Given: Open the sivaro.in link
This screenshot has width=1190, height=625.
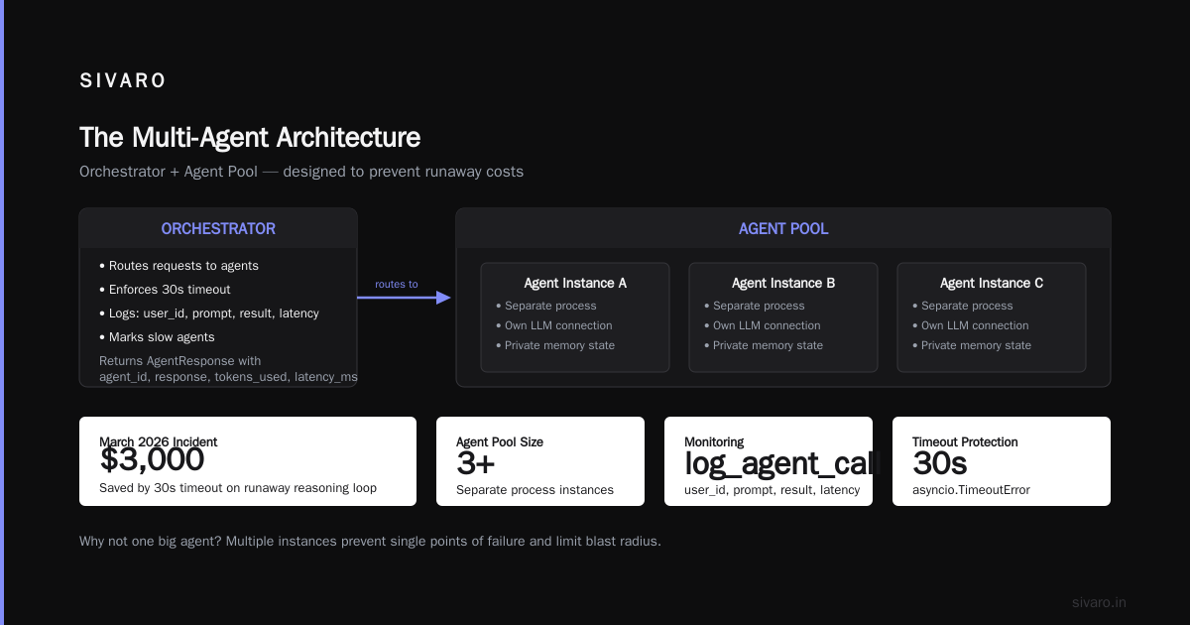Looking at the screenshot, I should (x=1099, y=602).
